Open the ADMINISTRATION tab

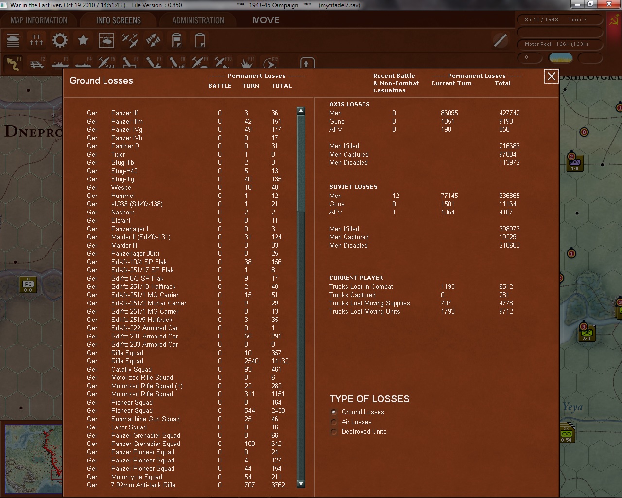coord(198,20)
